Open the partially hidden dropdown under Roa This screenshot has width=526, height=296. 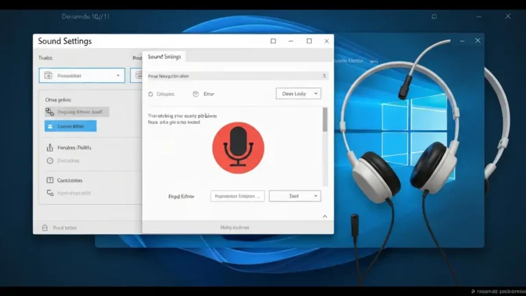click(x=136, y=75)
